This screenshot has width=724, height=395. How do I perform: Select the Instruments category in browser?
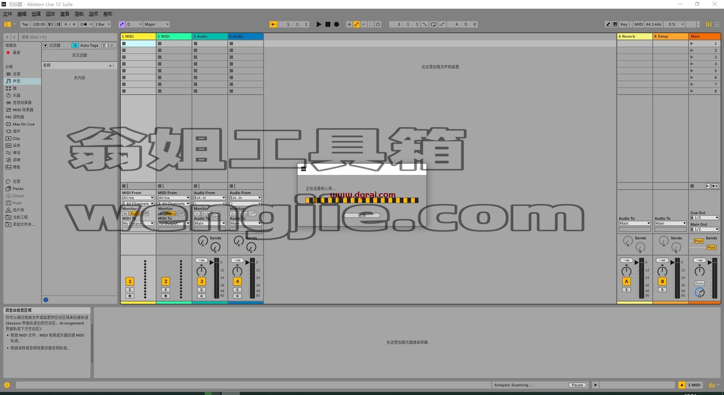click(22, 95)
